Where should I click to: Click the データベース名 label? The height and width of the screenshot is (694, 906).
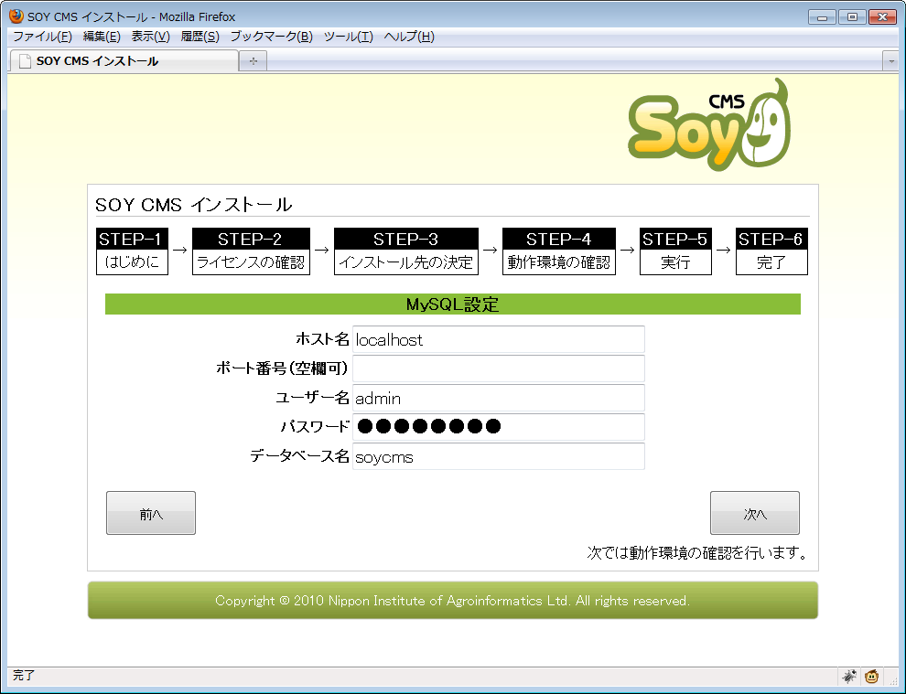coord(300,456)
